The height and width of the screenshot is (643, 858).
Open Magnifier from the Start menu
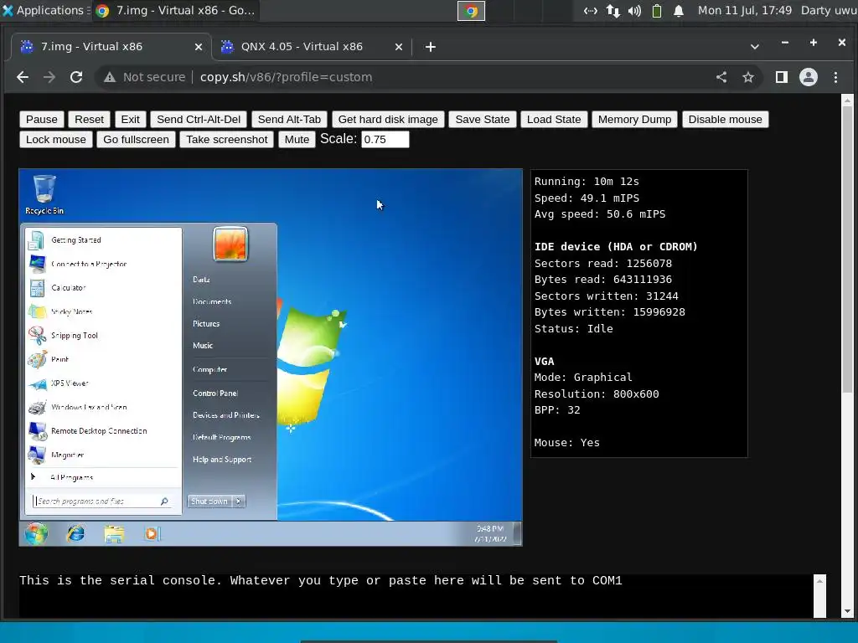[103, 455]
